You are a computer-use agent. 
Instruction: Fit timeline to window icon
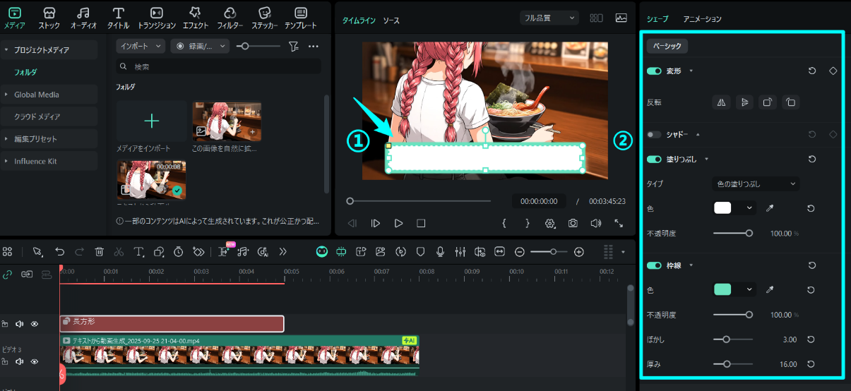coord(500,252)
